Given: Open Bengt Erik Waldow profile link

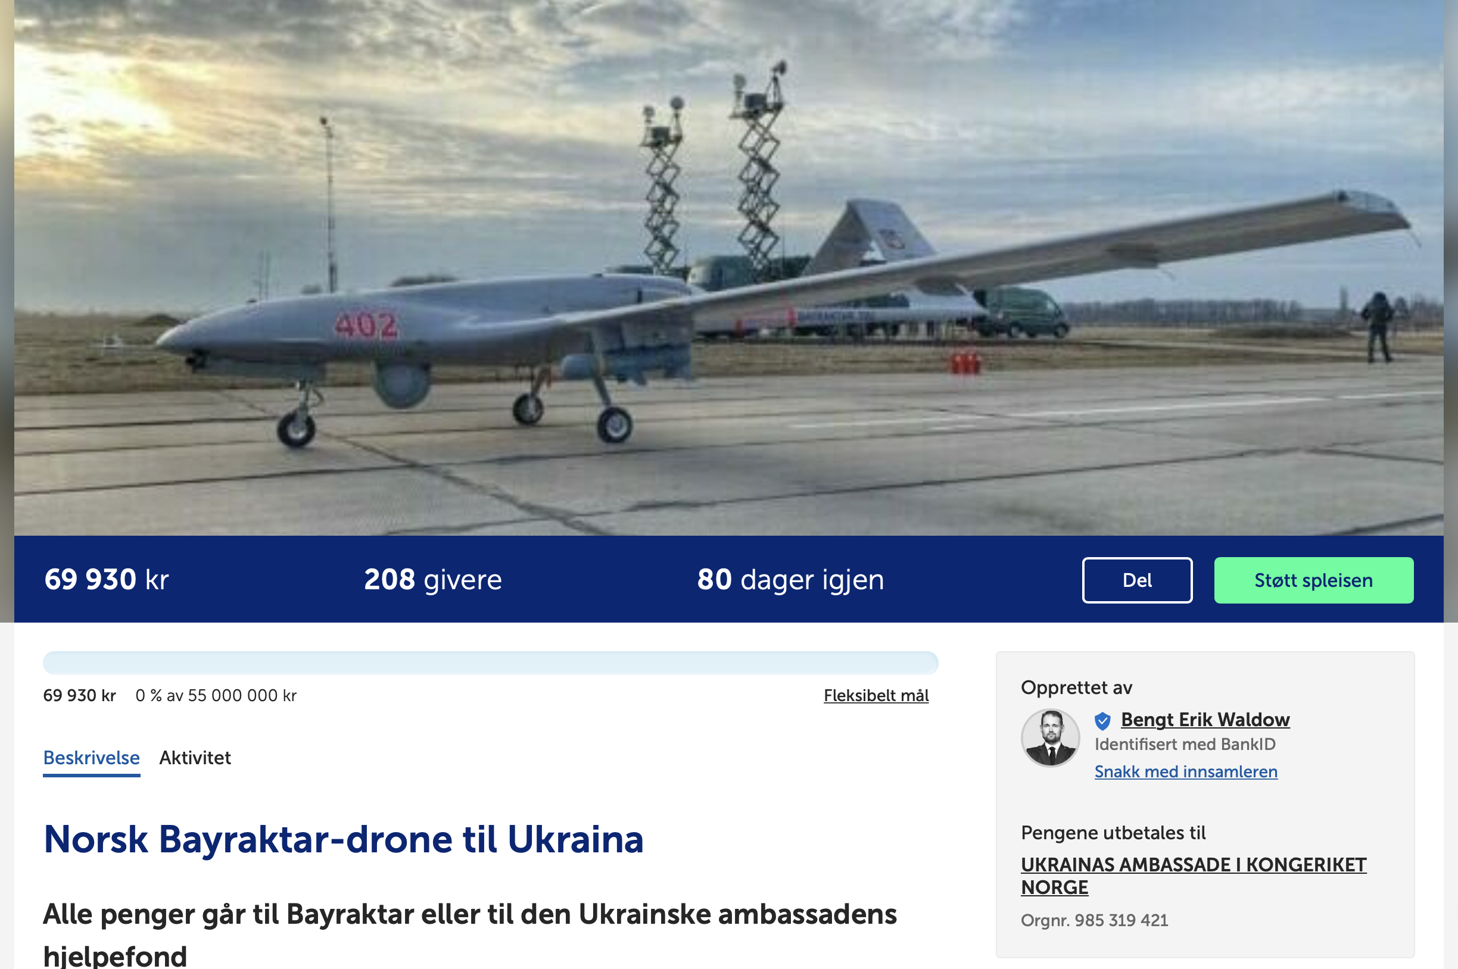Looking at the screenshot, I should point(1205,720).
